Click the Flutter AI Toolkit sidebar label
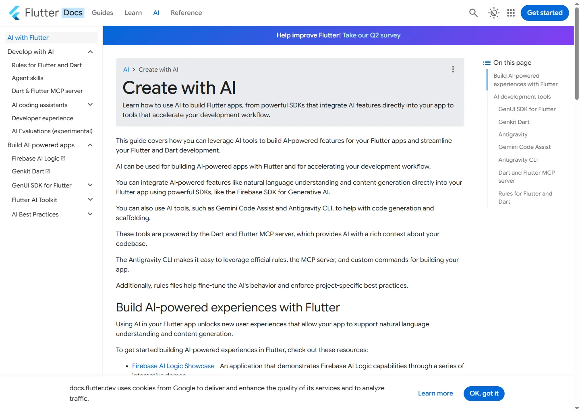 click(x=34, y=200)
